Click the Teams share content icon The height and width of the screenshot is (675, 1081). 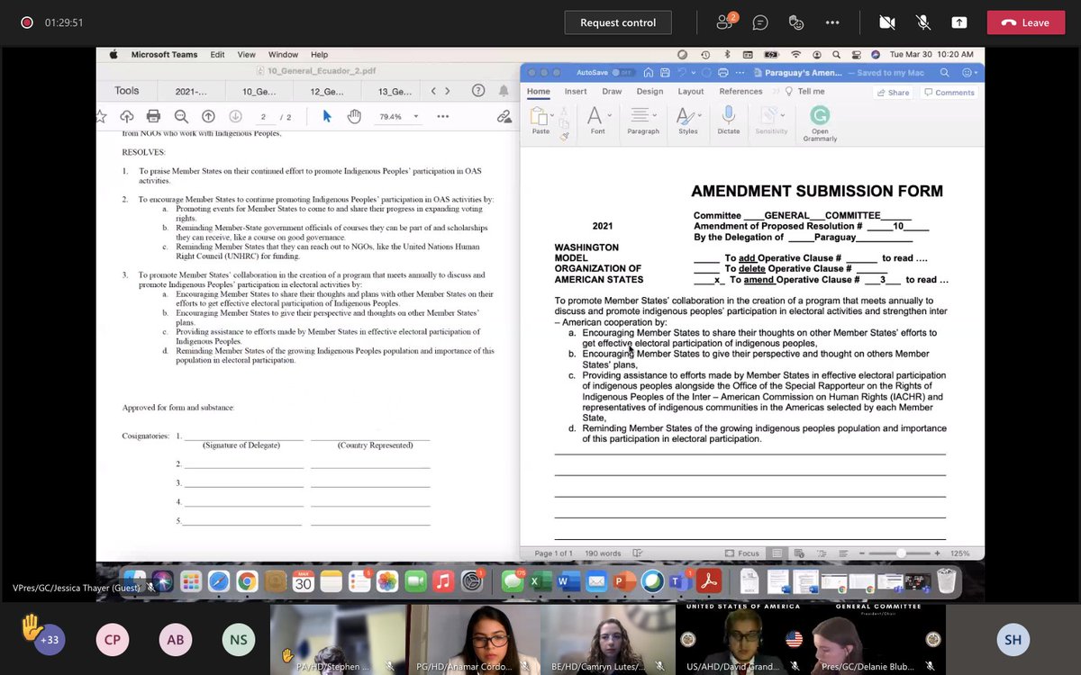point(959,22)
